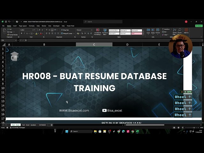The image size is (204, 153).
Task: Increase font size with the larger A
Action: [x=40, y=30]
